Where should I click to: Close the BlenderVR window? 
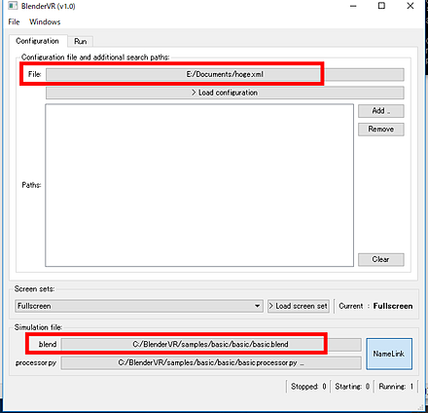[x=410, y=6]
